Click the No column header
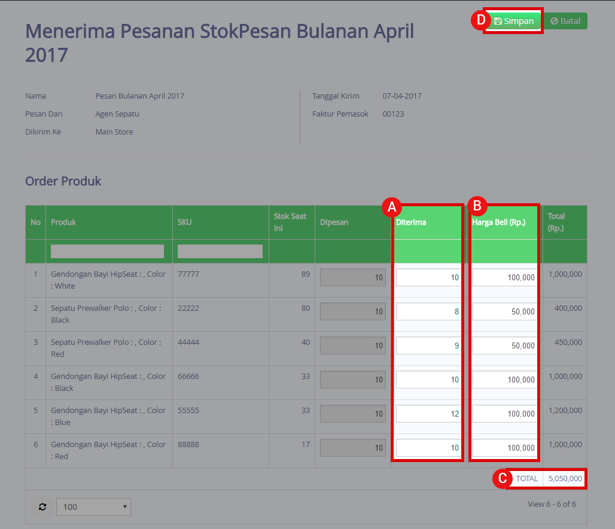 [x=36, y=222]
